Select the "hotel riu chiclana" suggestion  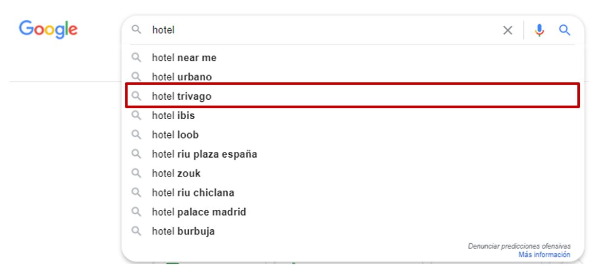point(193,193)
